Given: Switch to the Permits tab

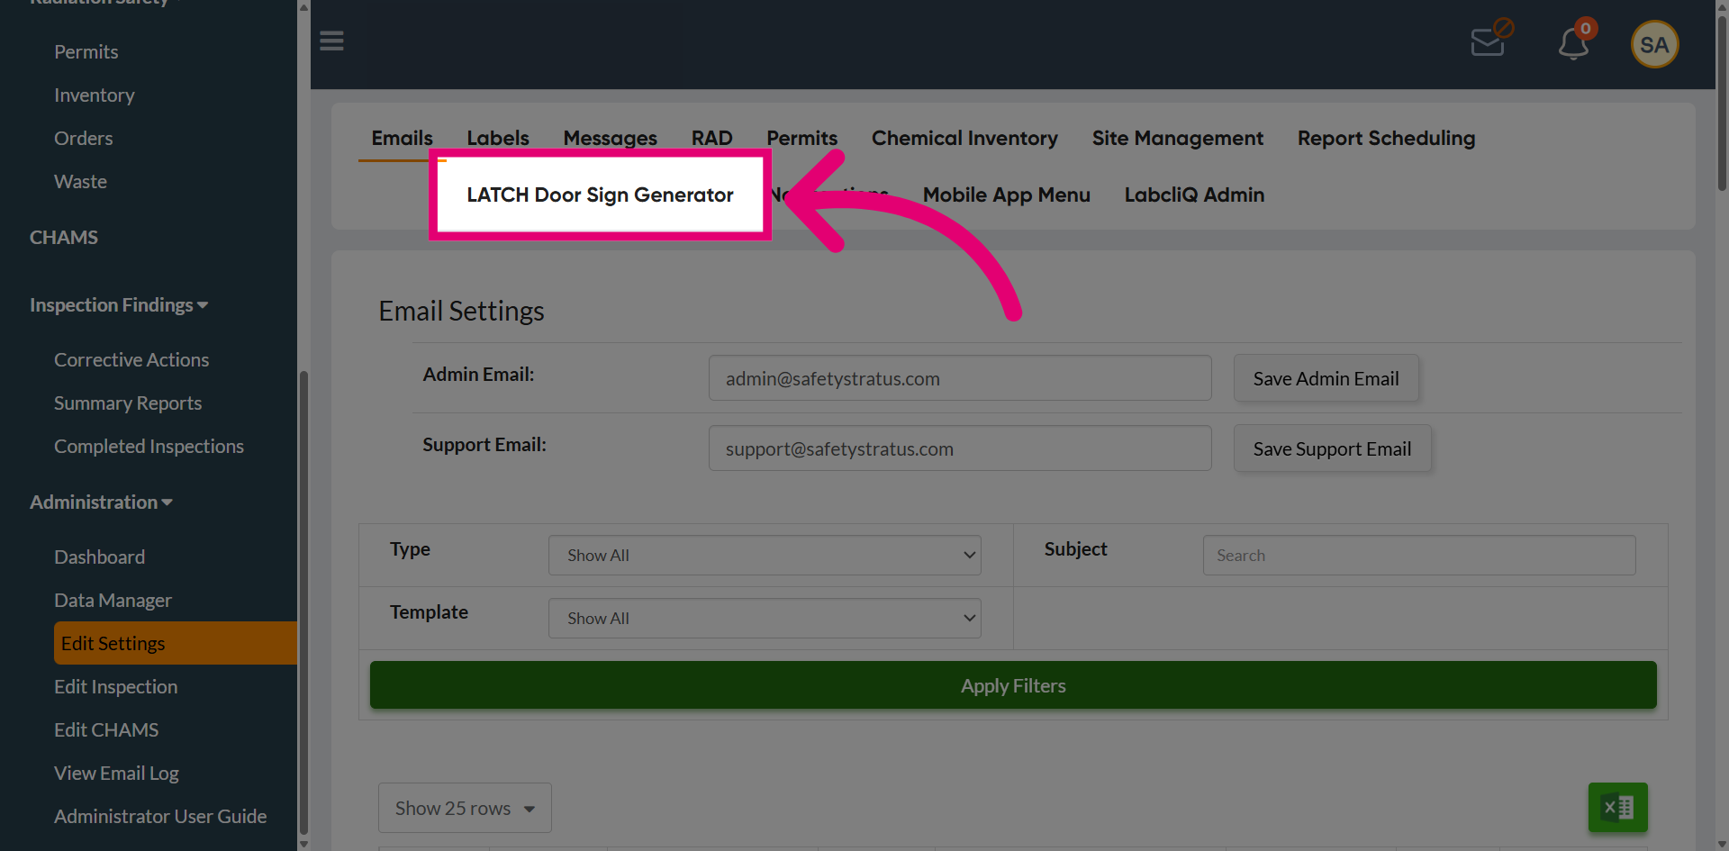Looking at the screenshot, I should (801, 138).
